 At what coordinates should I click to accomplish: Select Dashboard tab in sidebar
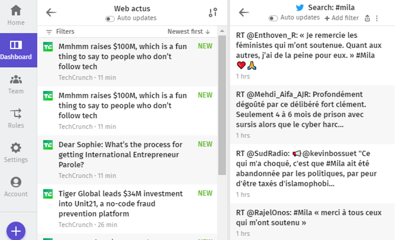click(x=16, y=50)
